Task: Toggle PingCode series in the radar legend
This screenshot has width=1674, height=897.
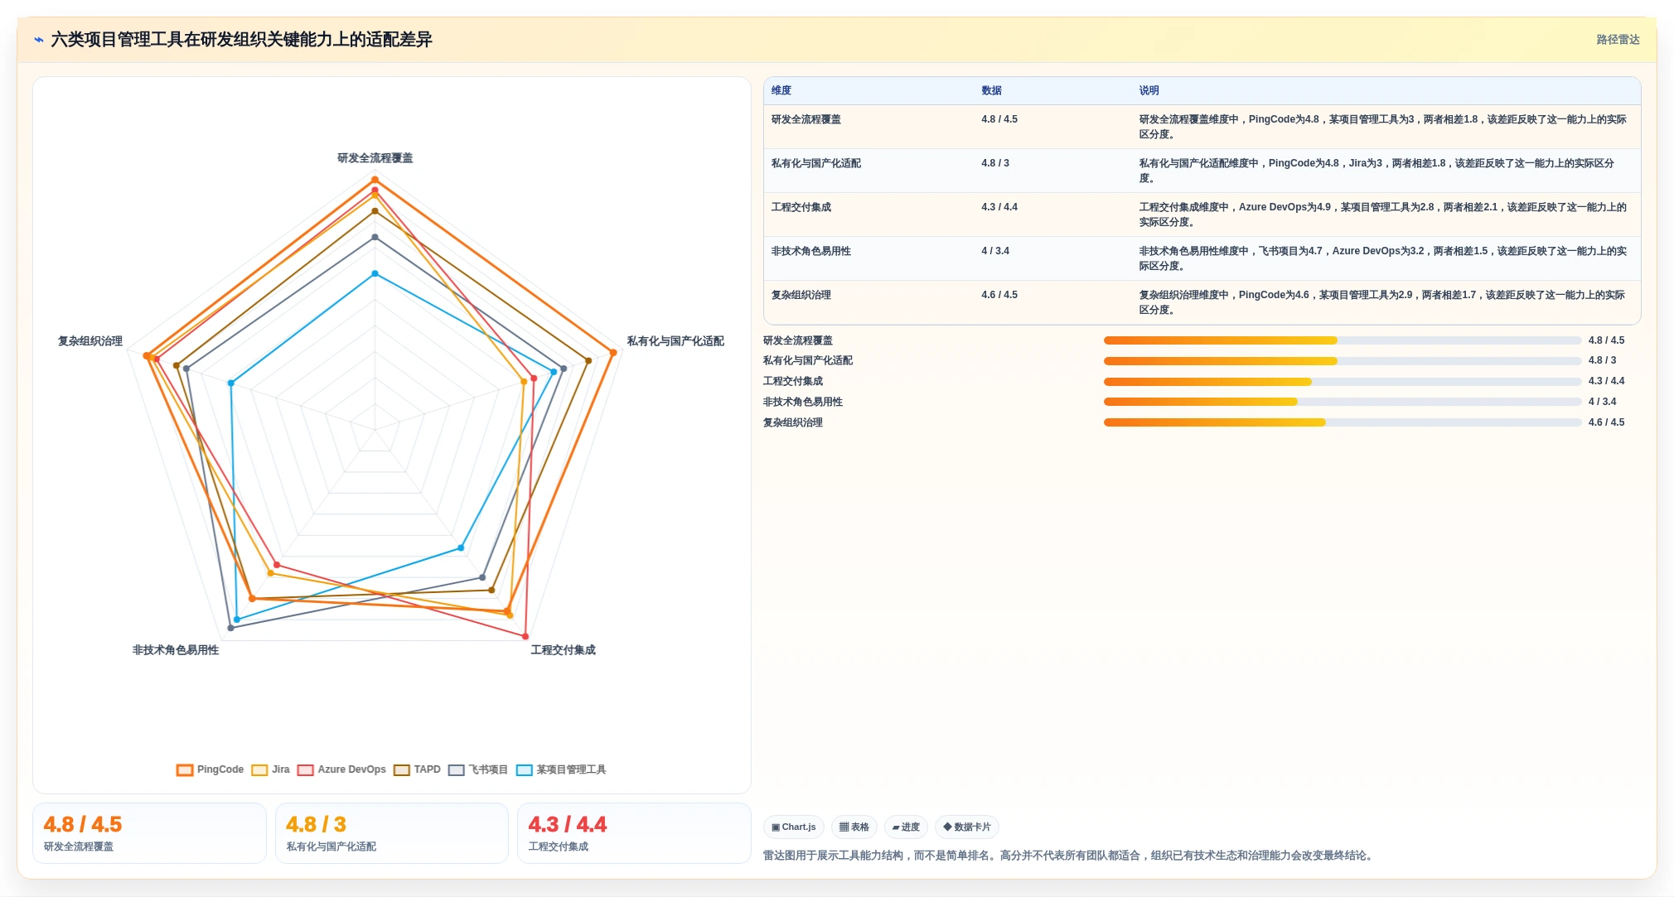Action: [210, 769]
